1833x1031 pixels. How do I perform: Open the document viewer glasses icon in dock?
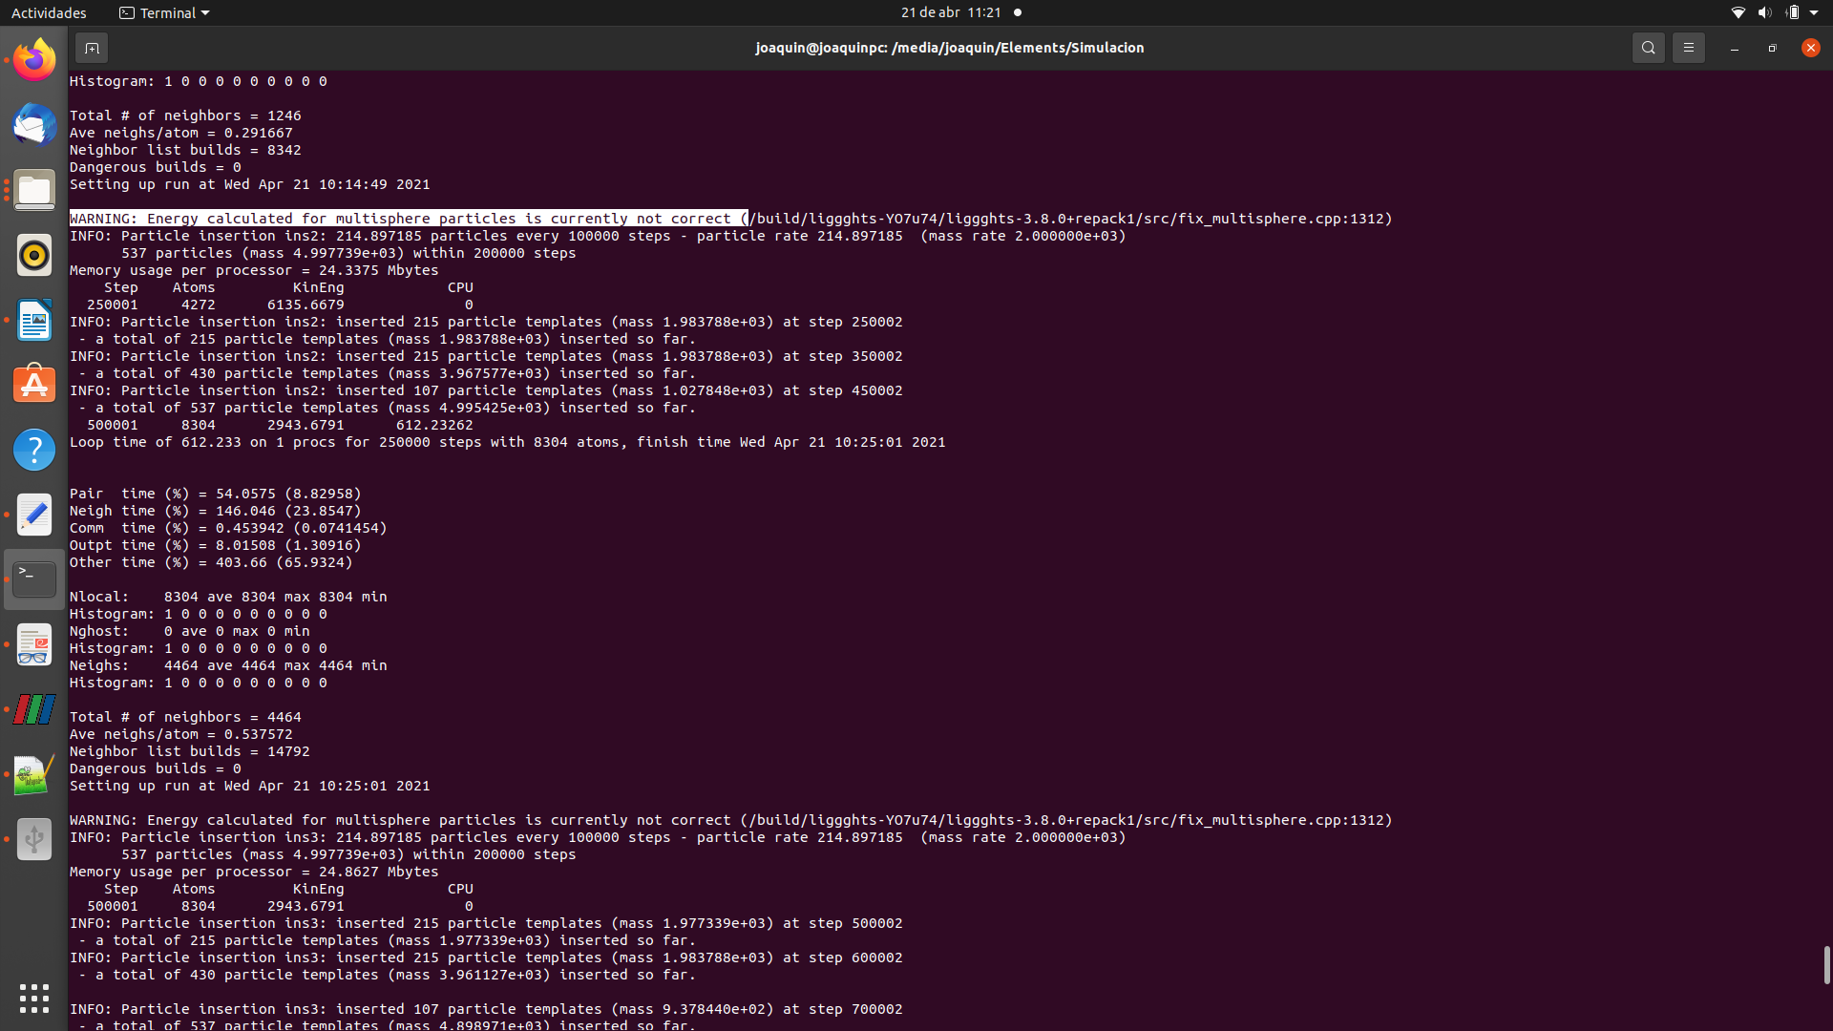34,644
